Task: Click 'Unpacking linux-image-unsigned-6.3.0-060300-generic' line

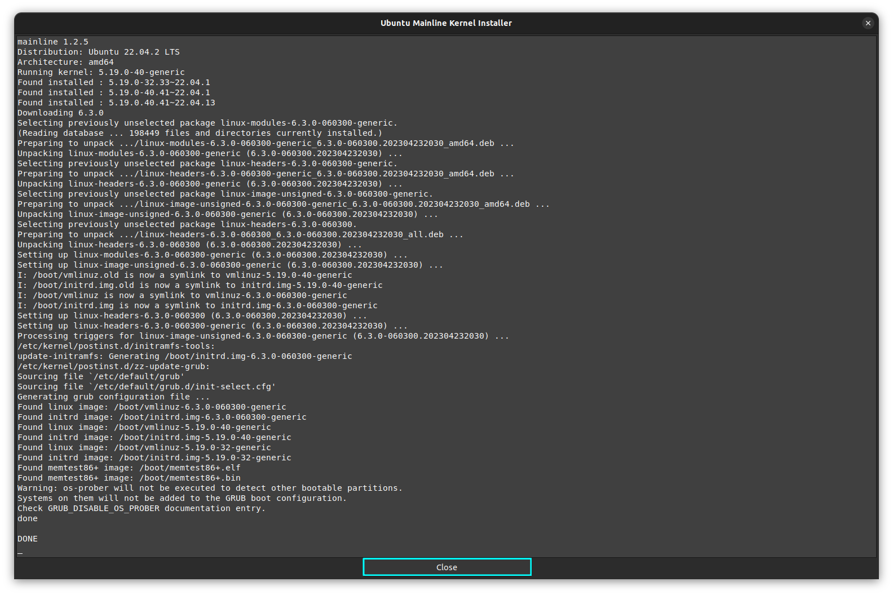Action: click(228, 214)
